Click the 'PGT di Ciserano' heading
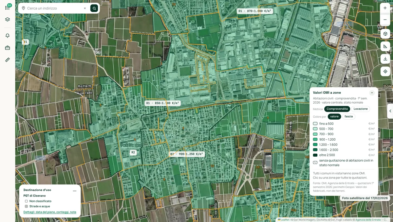The width and height of the screenshot is (393, 222). click(x=34, y=196)
